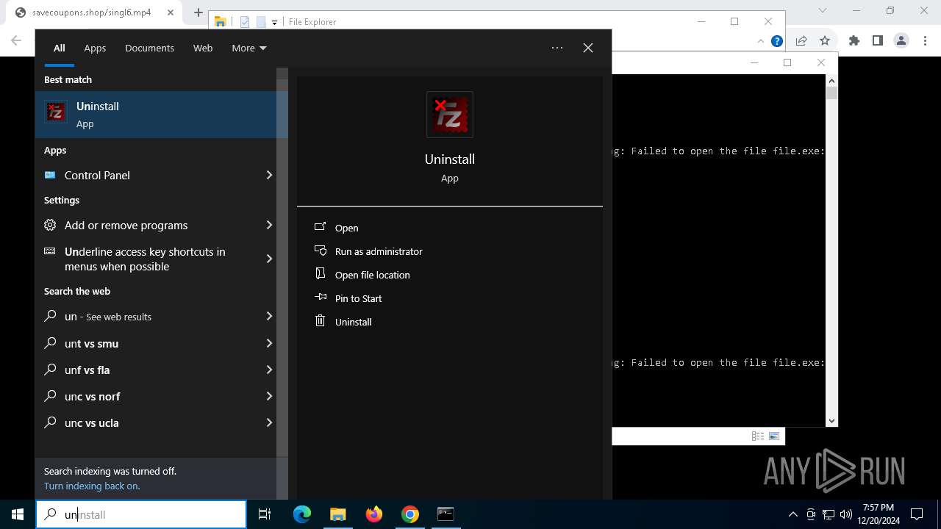Viewport: 941px width, 529px height.
Task: Click Chrome back navigation arrow
Action: click(x=16, y=40)
